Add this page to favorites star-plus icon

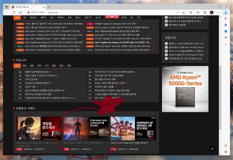pos(183,12)
